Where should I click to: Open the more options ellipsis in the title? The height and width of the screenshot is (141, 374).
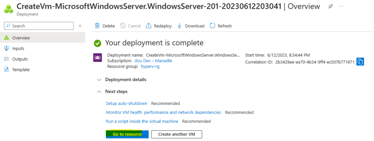pyautogui.click(x=341, y=6)
